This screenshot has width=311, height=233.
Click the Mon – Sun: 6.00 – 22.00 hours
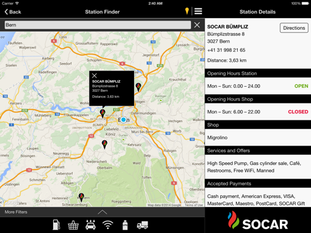[234, 112]
